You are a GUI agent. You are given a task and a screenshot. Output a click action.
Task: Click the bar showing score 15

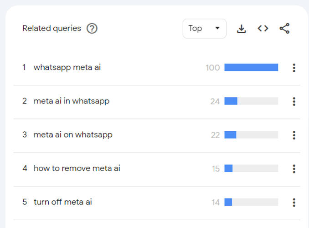point(251,169)
